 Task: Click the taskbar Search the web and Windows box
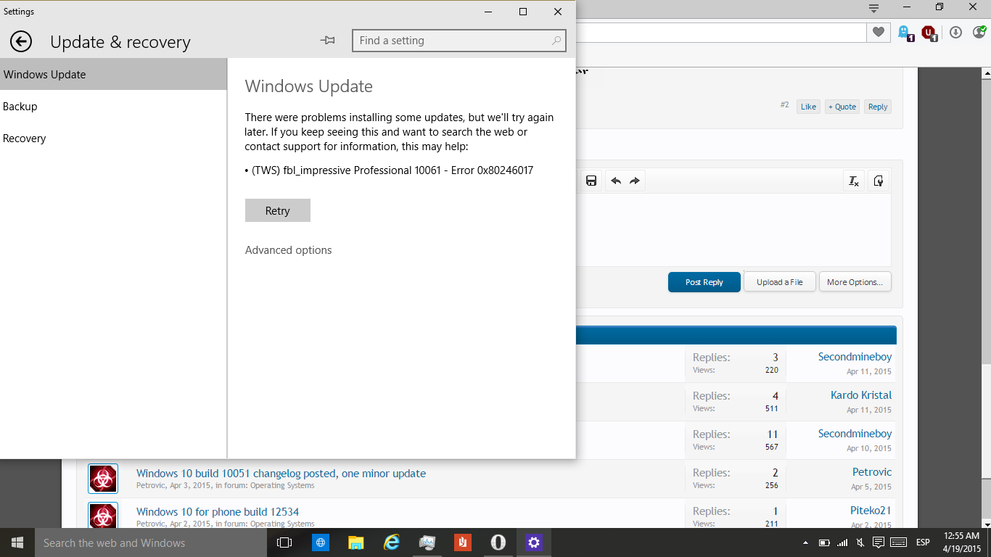pyautogui.click(x=151, y=542)
